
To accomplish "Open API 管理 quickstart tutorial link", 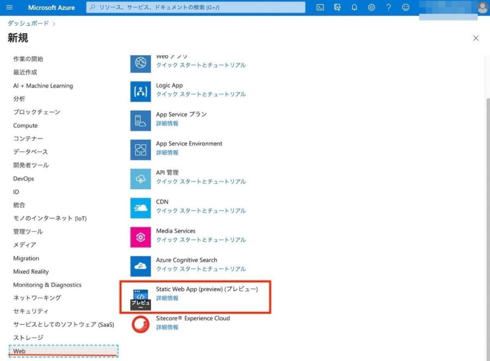I will pos(201,181).
